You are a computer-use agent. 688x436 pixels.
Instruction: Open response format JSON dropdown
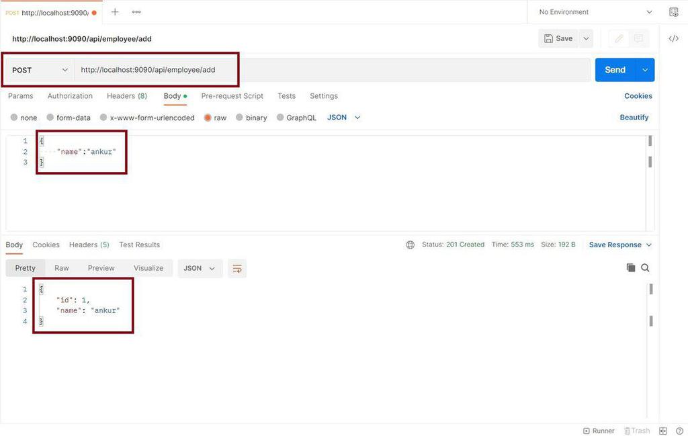point(200,269)
